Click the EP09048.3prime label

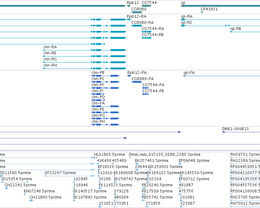194,161
